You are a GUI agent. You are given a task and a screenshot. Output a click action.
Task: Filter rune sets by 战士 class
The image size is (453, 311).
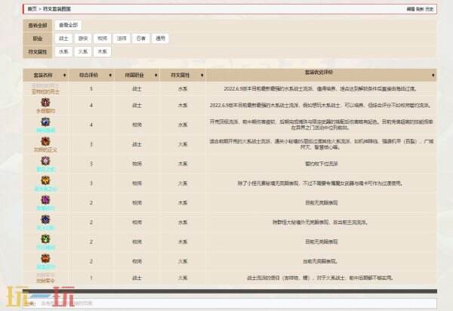pyautogui.click(x=63, y=38)
